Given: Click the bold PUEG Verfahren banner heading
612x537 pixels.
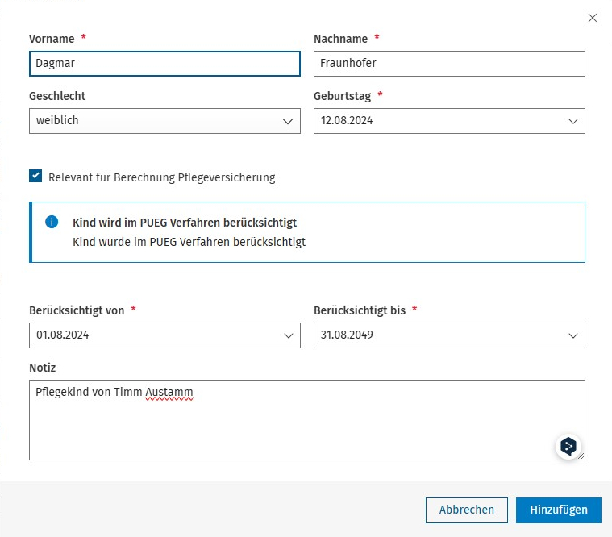Looking at the screenshot, I should 184,222.
